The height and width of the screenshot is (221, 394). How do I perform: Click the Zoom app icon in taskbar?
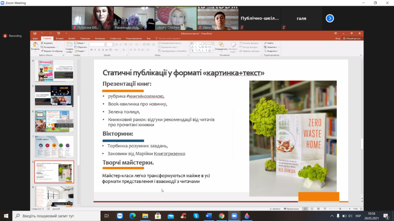click(x=234, y=216)
